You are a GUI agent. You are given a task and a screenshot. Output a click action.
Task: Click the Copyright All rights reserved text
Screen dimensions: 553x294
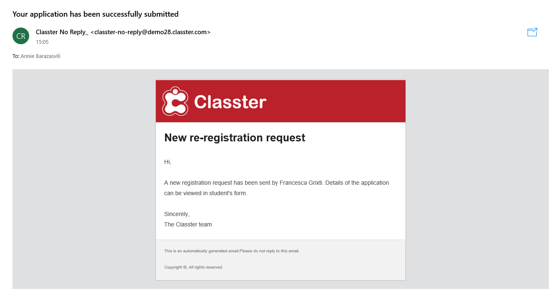click(193, 267)
